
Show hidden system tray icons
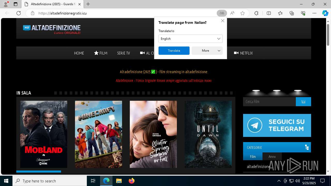point(279,181)
